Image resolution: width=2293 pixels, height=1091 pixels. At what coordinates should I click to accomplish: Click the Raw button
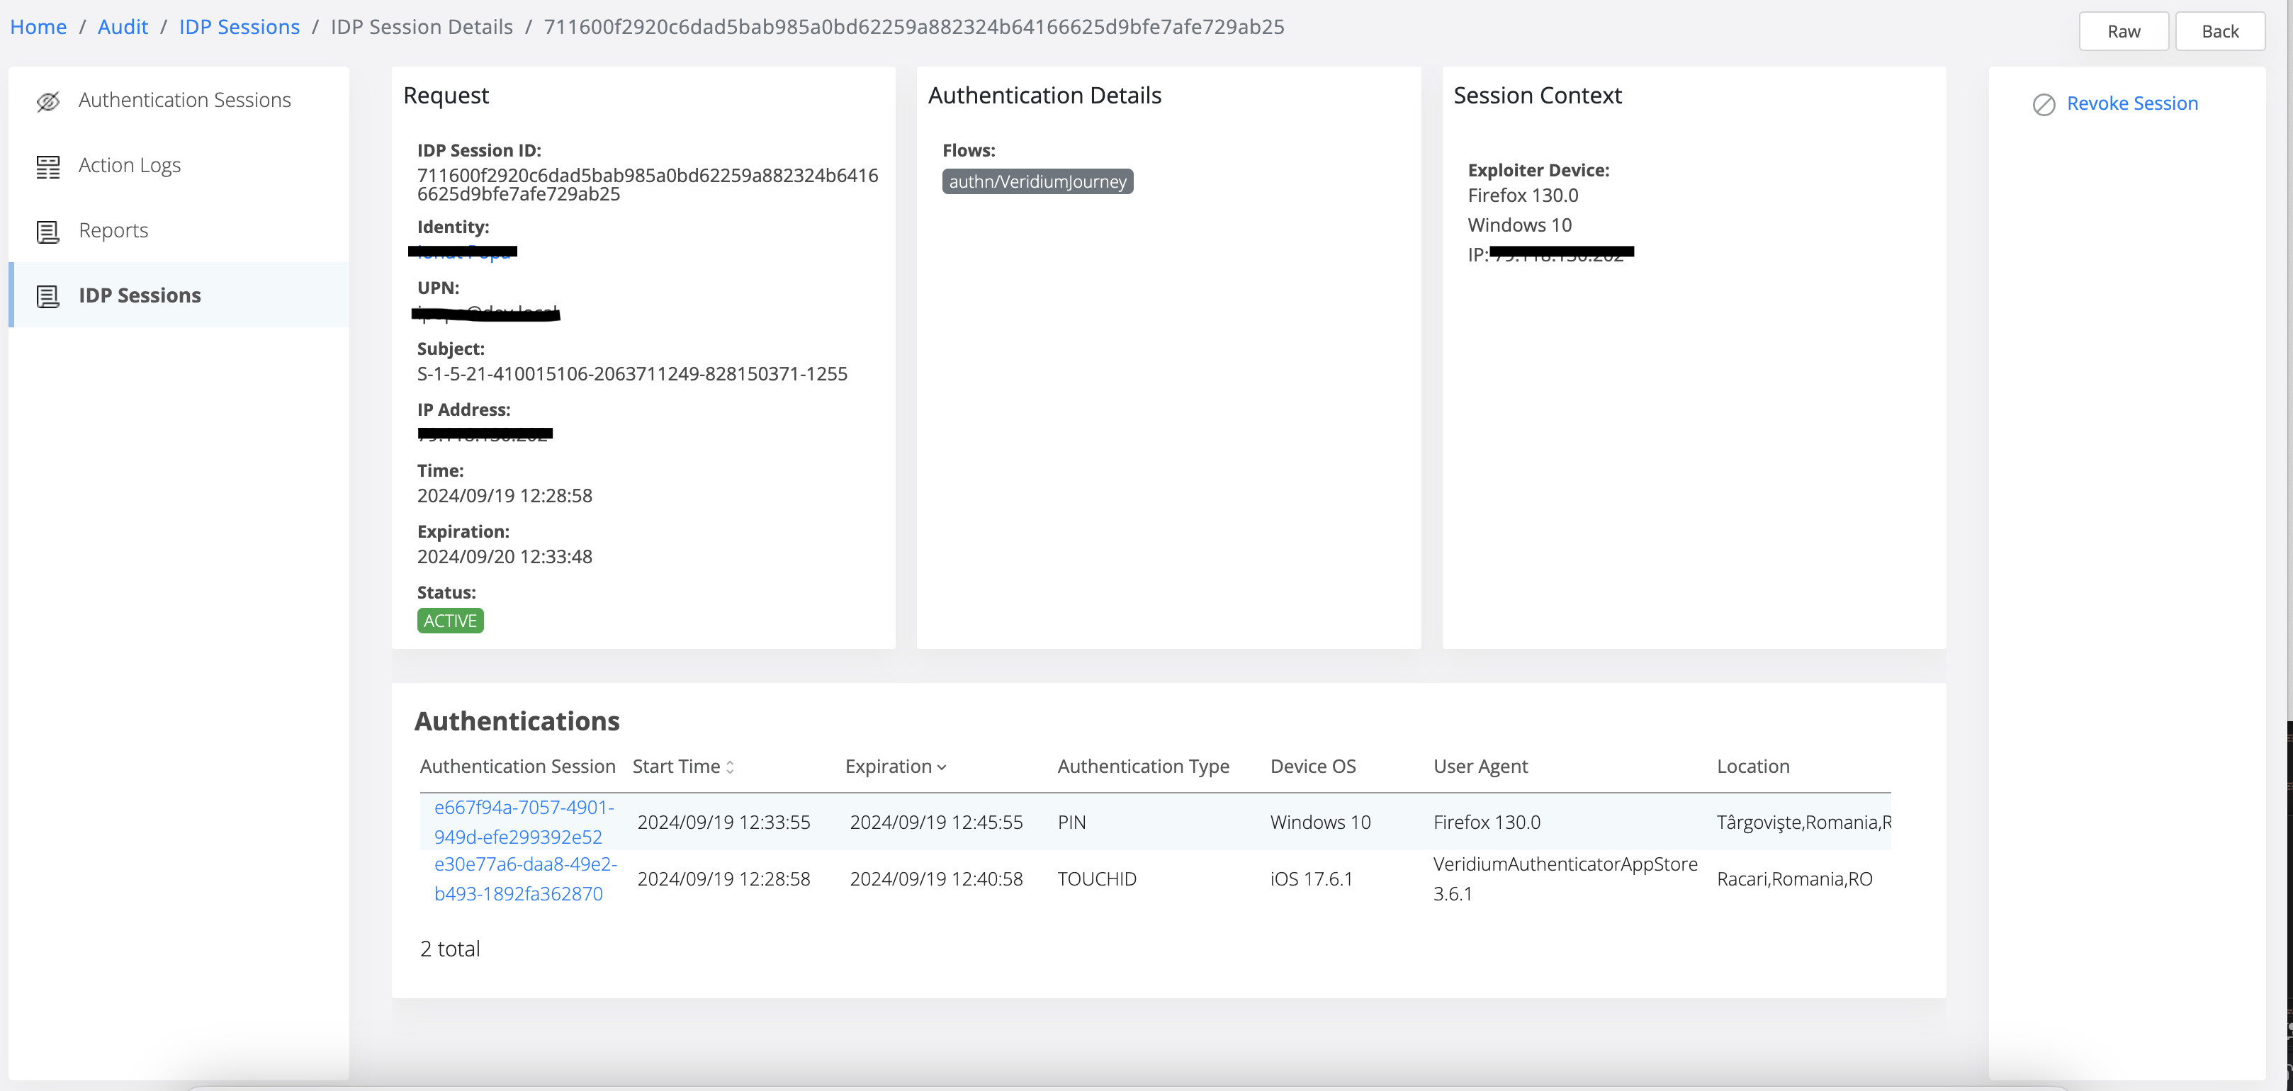click(2124, 30)
